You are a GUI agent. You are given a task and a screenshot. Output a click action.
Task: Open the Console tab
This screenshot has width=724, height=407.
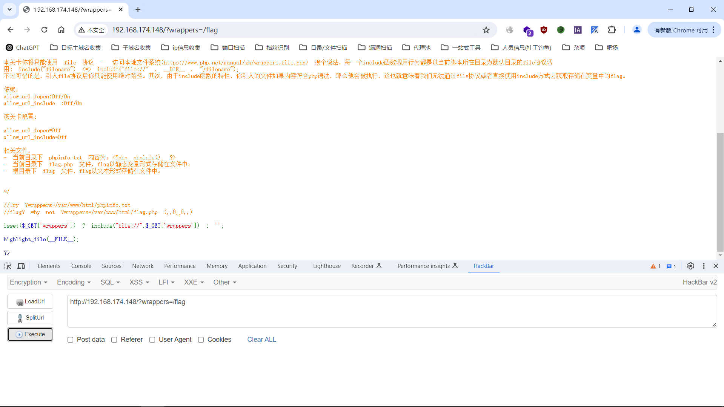(x=81, y=266)
